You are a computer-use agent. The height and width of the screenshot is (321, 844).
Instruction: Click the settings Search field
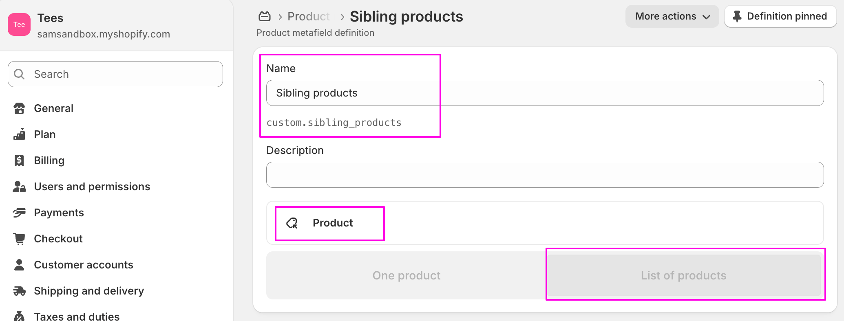115,74
